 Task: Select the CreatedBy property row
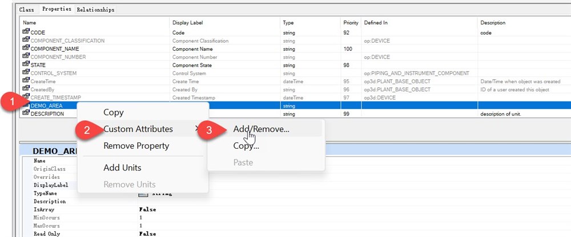click(296, 89)
